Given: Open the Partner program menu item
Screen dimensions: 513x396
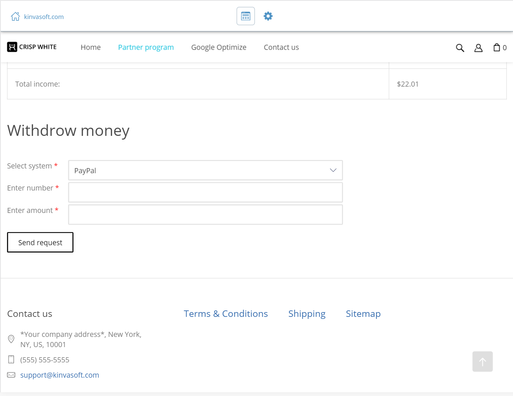Looking at the screenshot, I should 146,47.
